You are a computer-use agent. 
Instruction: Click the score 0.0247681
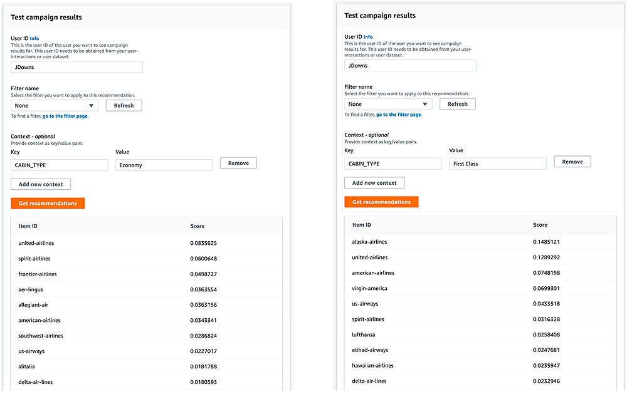point(546,350)
